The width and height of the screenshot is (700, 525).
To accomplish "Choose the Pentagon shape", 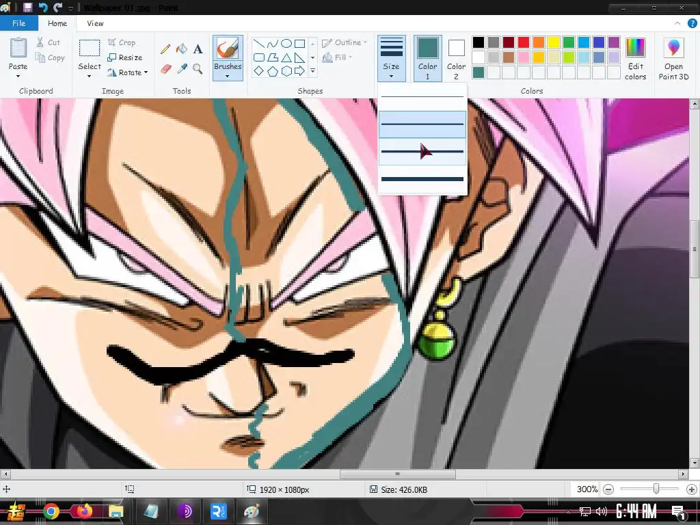I will pos(272,71).
